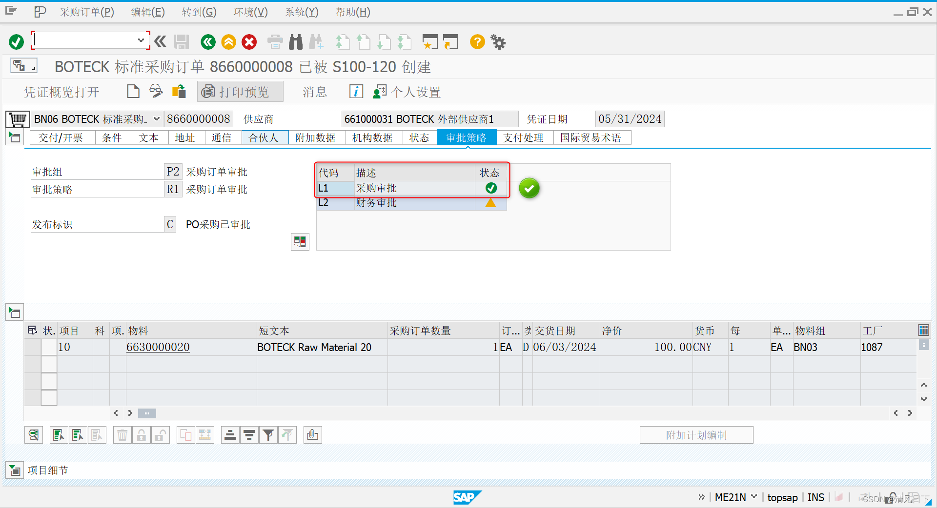Switch to the 合伙人 tab
937x508 pixels.
pos(264,138)
